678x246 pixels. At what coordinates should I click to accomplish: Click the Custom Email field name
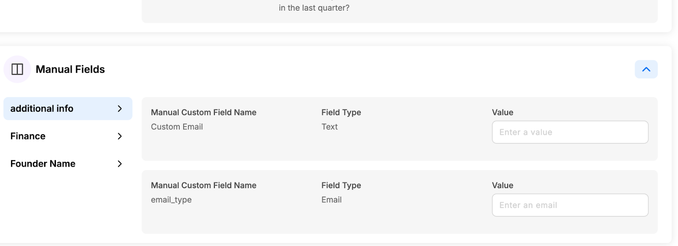coord(177,127)
